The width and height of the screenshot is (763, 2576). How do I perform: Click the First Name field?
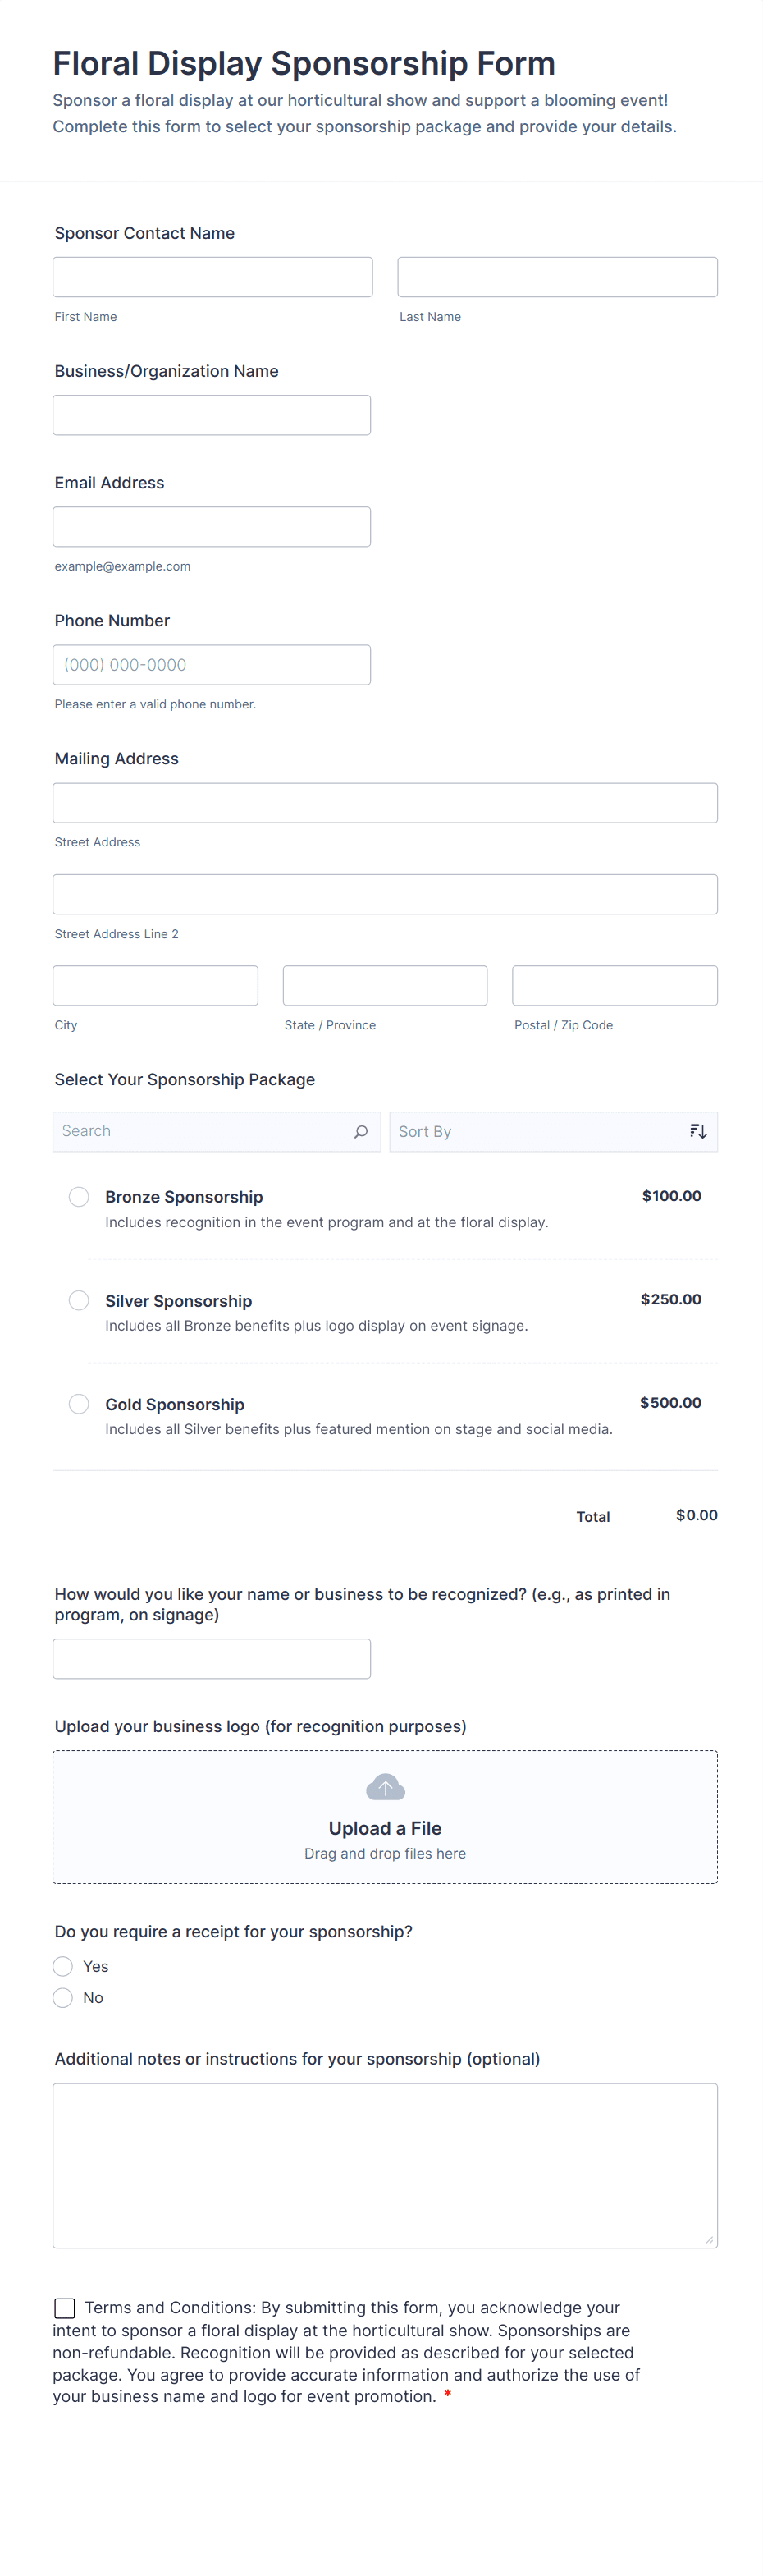[212, 277]
